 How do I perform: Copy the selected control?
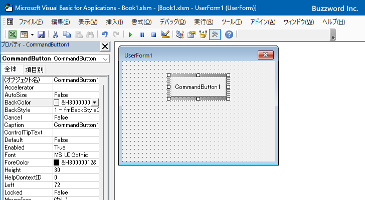tap(67, 34)
